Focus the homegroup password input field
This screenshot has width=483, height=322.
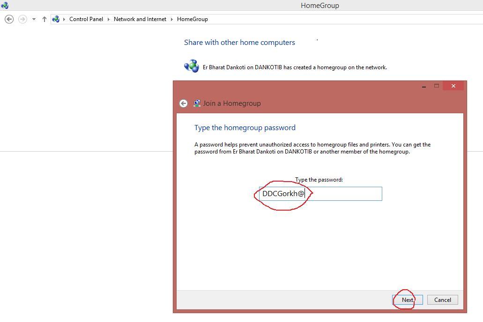[x=320, y=194]
